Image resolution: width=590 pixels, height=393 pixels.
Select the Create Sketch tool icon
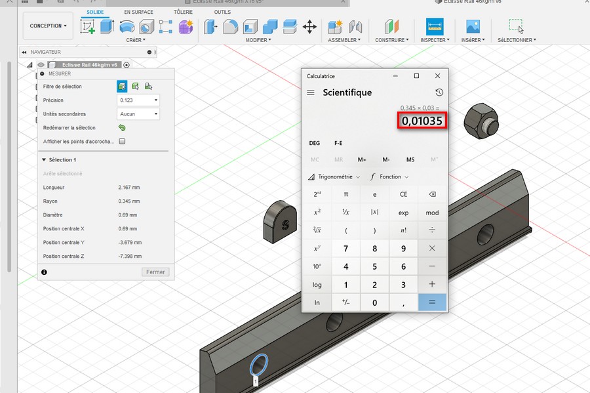[88, 27]
